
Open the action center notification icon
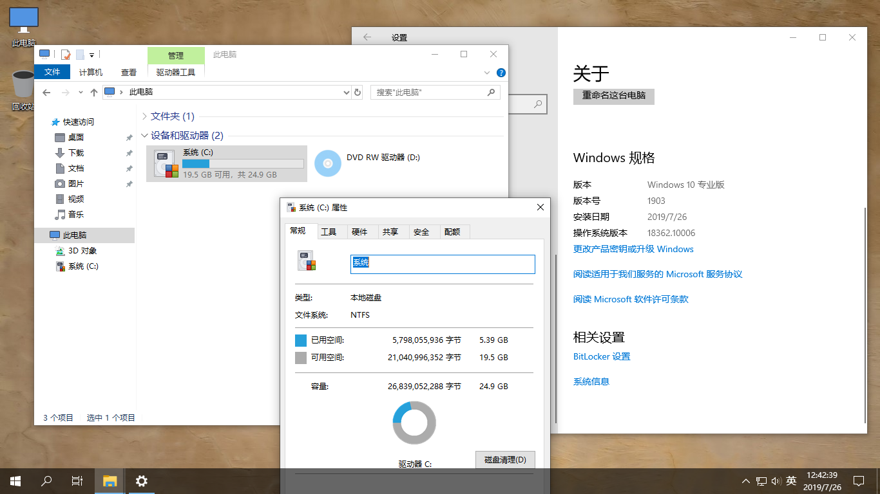click(x=858, y=480)
